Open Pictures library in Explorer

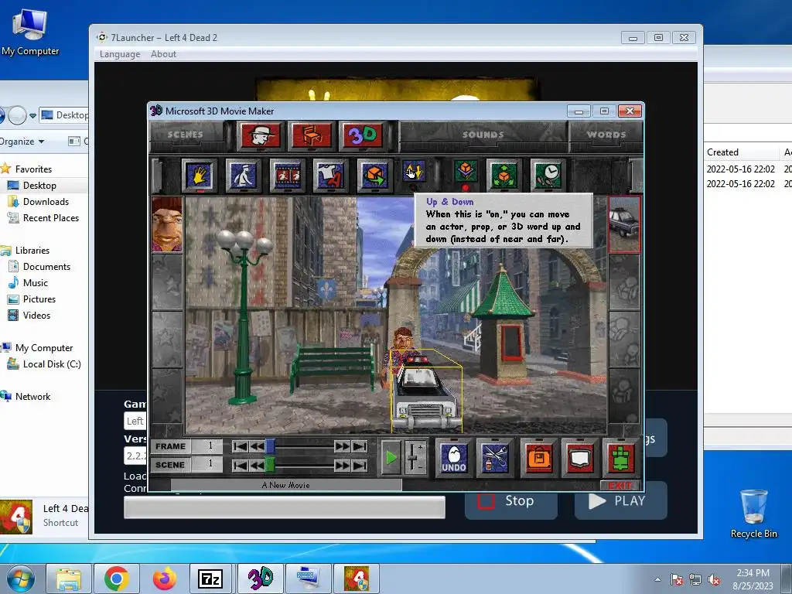click(x=39, y=299)
